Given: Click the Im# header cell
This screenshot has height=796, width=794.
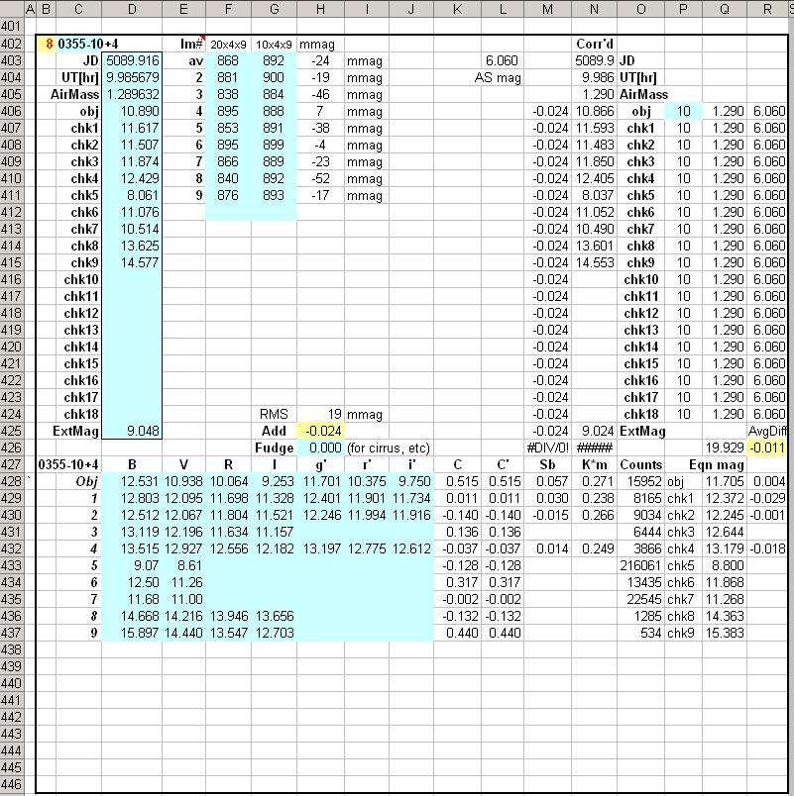Looking at the screenshot, I should [184, 45].
